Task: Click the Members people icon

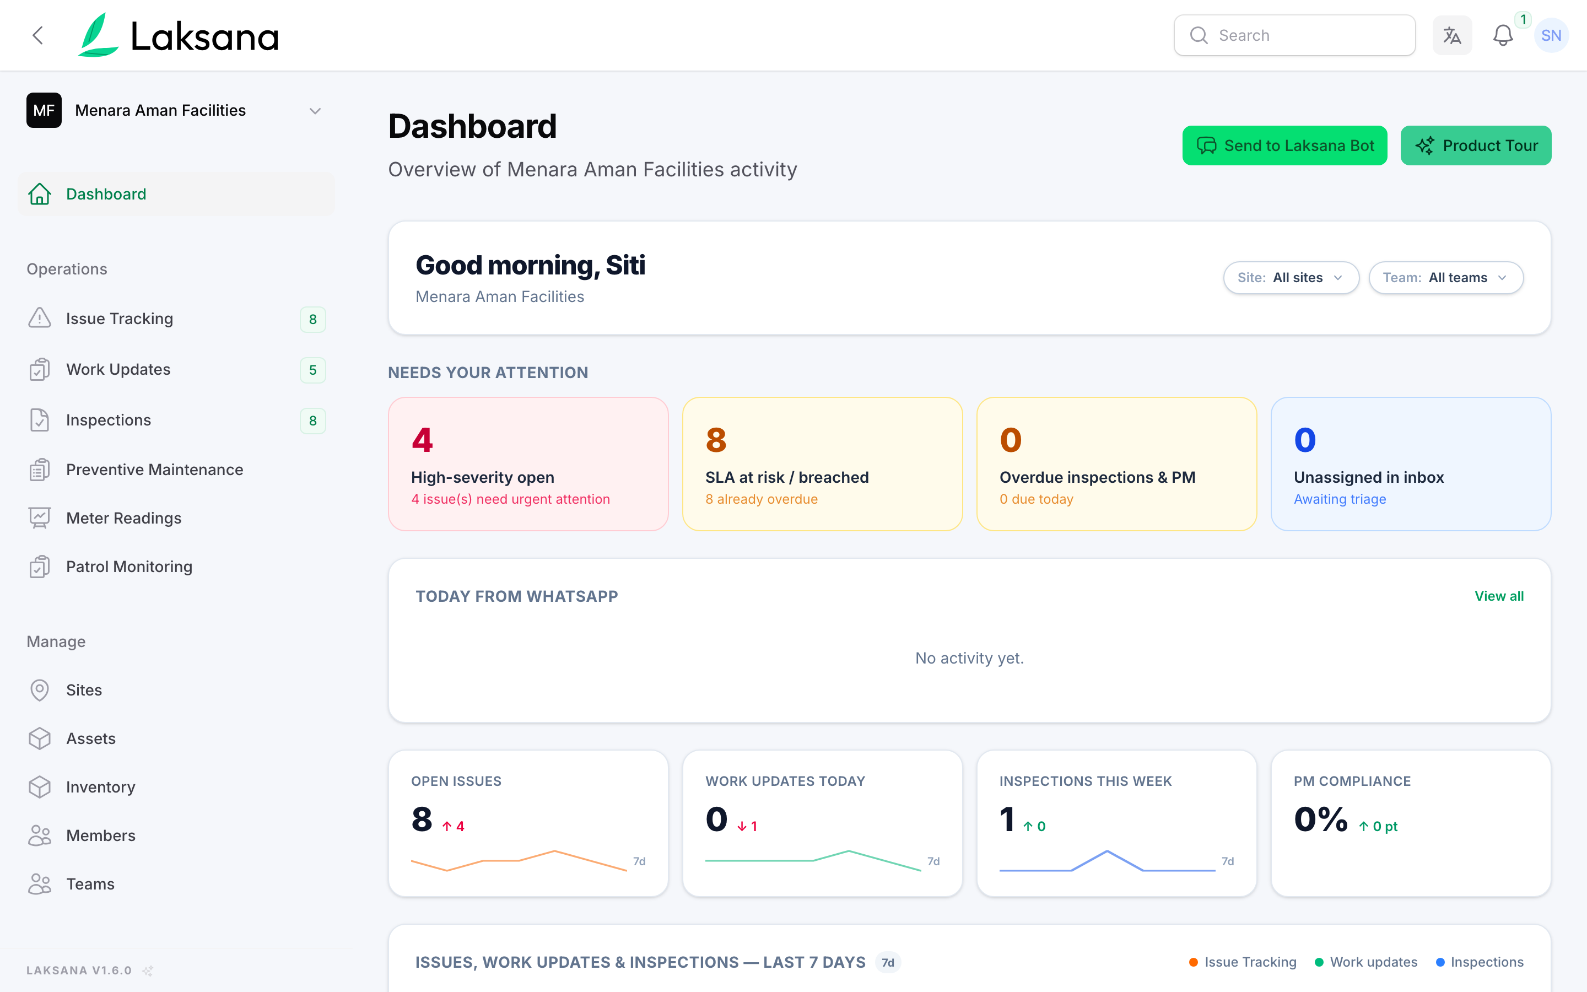Action: [x=39, y=836]
